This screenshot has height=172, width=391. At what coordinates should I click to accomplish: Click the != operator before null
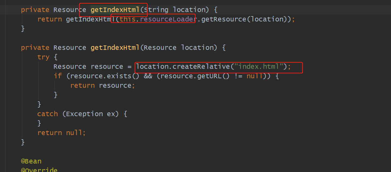pos(238,76)
